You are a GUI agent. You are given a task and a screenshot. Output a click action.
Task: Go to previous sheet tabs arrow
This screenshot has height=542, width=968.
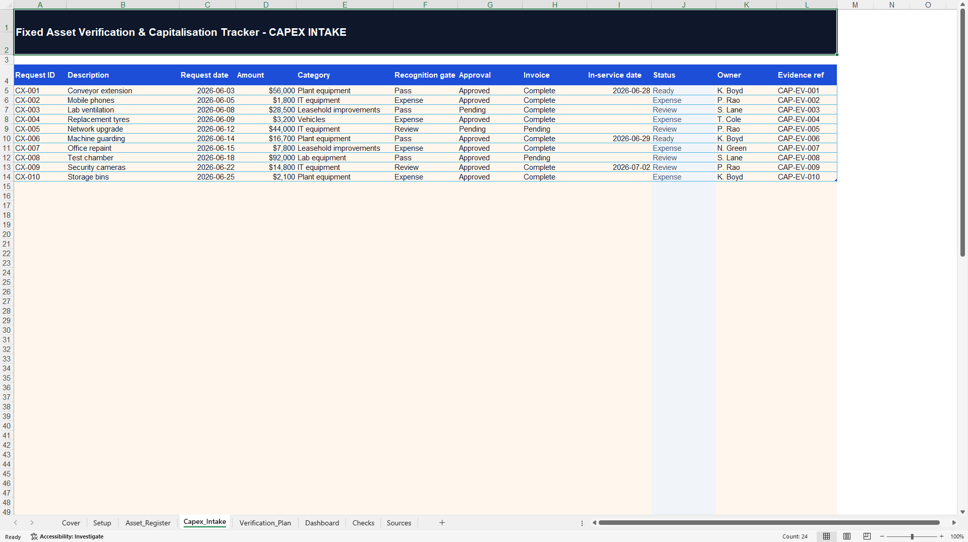point(16,523)
